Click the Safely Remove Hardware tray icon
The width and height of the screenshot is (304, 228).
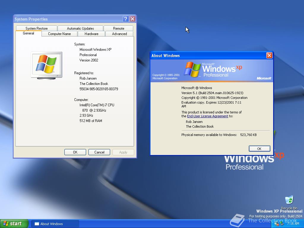click(282, 224)
